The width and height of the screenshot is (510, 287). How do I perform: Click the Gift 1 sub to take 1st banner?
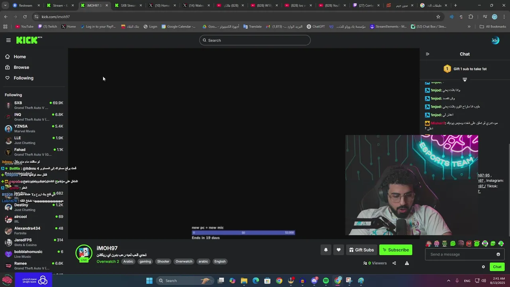[465, 69]
